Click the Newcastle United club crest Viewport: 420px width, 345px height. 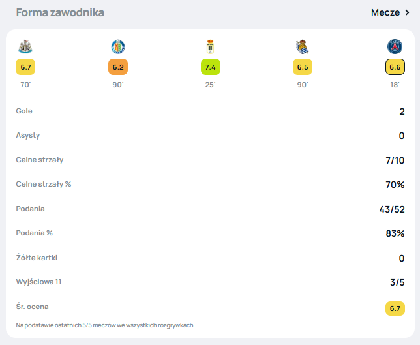coord(25,47)
